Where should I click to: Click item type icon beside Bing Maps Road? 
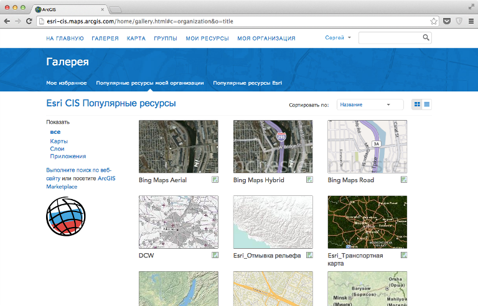pyautogui.click(x=404, y=180)
